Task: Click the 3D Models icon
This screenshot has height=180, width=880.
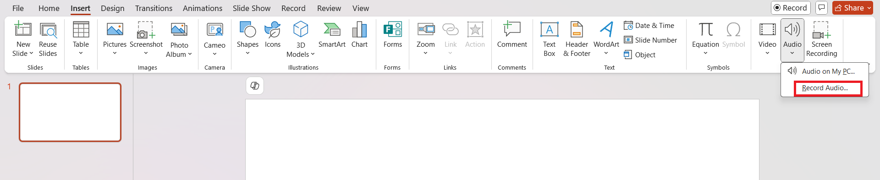Action: click(x=301, y=29)
